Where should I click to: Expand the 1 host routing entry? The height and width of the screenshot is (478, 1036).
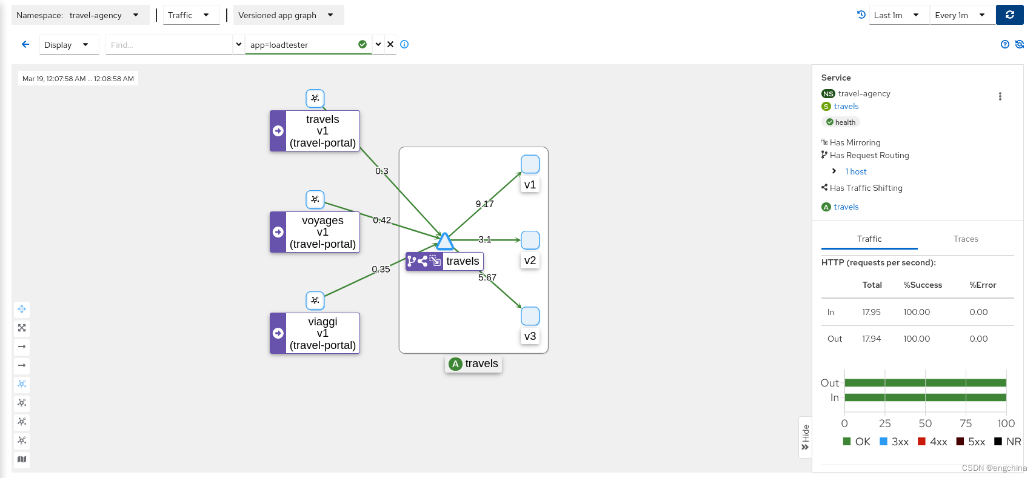pyautogui.click(x=834, y=171)
